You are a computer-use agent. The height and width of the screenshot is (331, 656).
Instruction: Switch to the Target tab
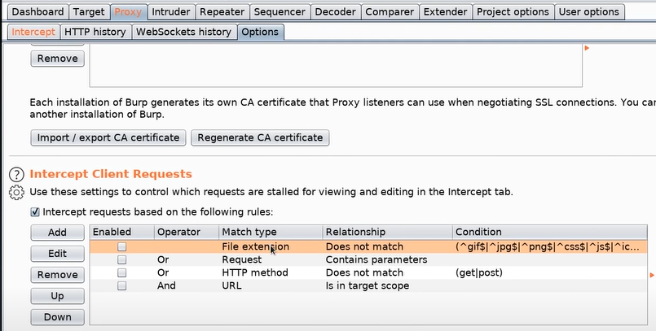[x=89, y=11]
